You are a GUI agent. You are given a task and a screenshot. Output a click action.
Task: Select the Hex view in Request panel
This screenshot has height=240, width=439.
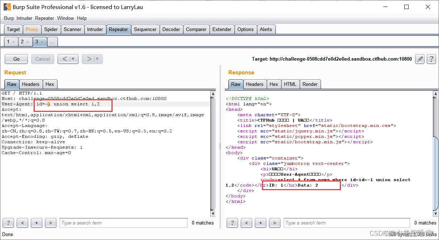click(x=50, y=84)
